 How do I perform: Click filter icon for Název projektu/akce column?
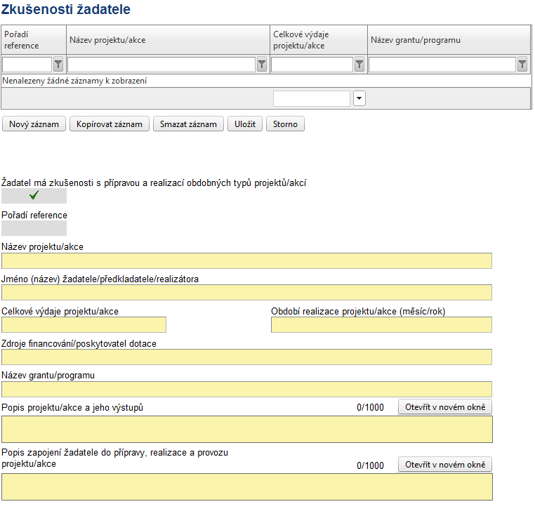click(262, 65)
